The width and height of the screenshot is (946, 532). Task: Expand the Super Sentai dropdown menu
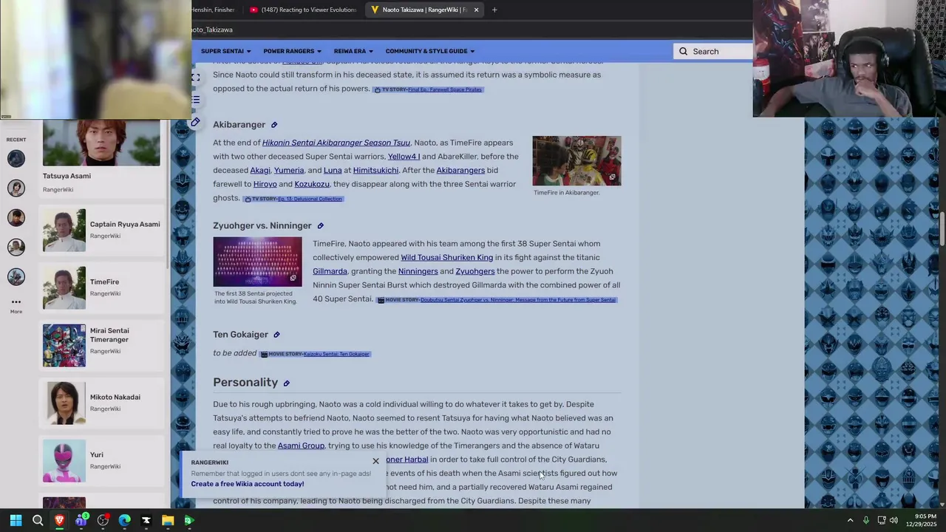226,51
